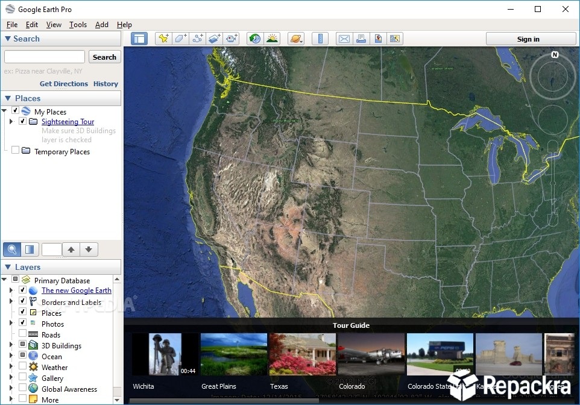Image resolution: width=580 pixels, height=405 pixels.
Task: Click the zoom slider on map
Action: (x=553, y=184)
